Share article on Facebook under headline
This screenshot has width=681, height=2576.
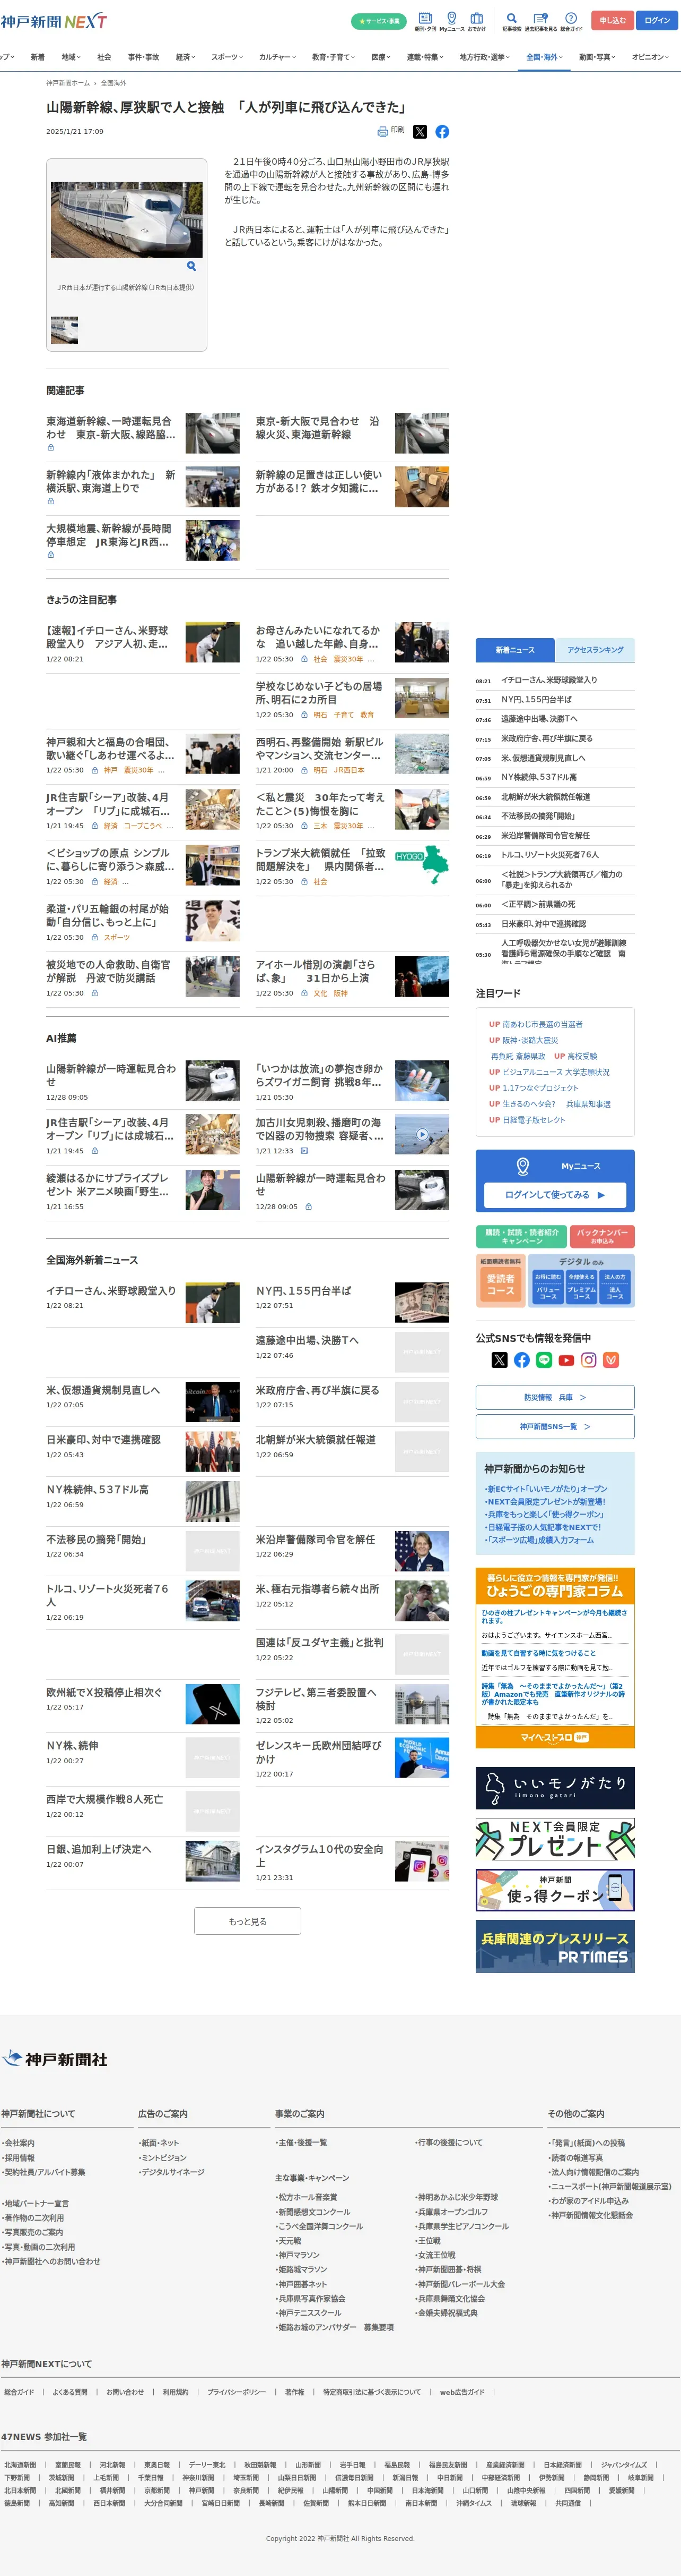pyautogui.click(x=441, y=131)
